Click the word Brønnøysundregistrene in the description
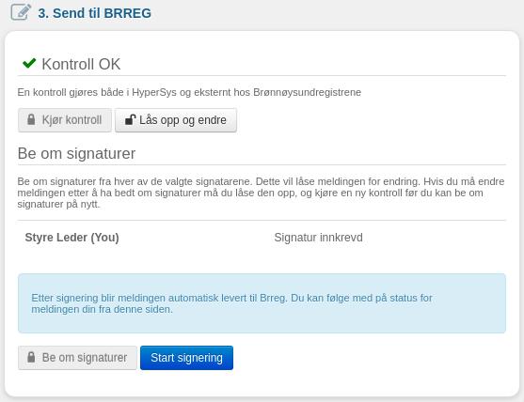The height and width of the screenshot is (402, 524). (307, 92)
